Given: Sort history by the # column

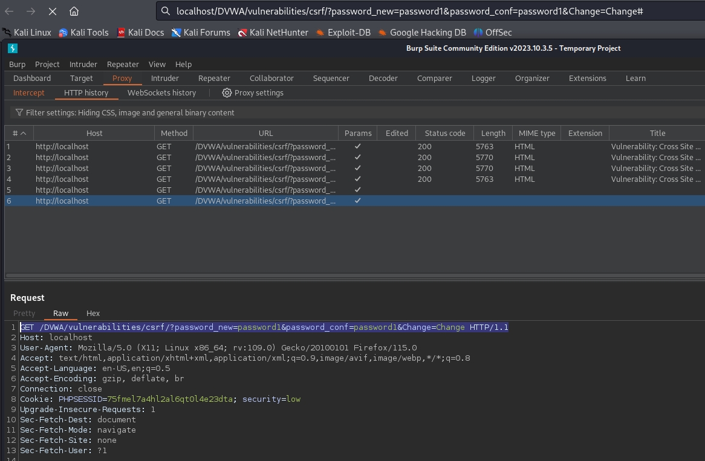Looking at the screenshot, I should pyautogui.click(x=19, y=134).
